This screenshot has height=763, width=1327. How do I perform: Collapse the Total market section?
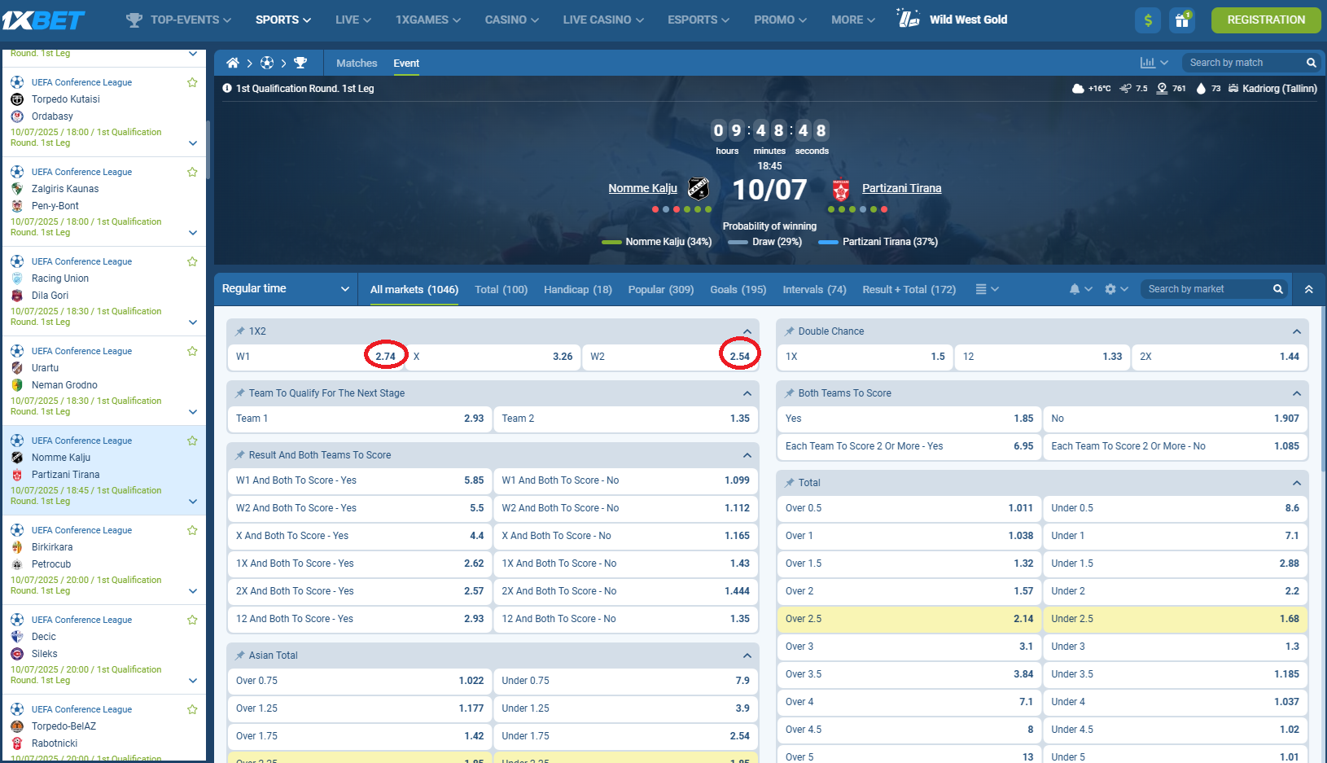pyautogui.click(x=1296, y=483)
